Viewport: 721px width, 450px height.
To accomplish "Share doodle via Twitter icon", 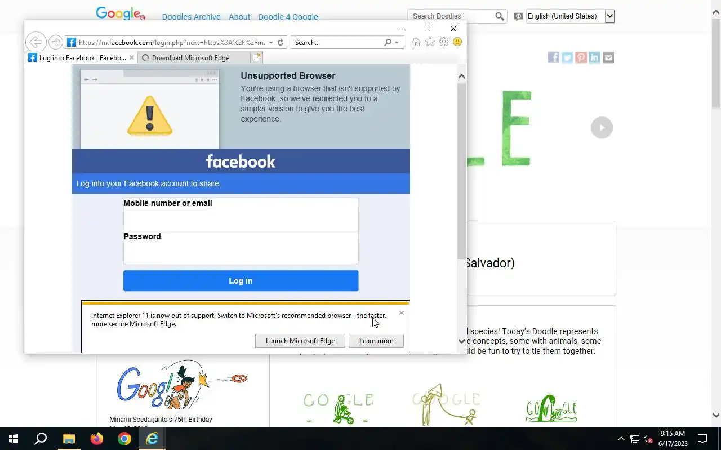I will click(x=567, y=57).
